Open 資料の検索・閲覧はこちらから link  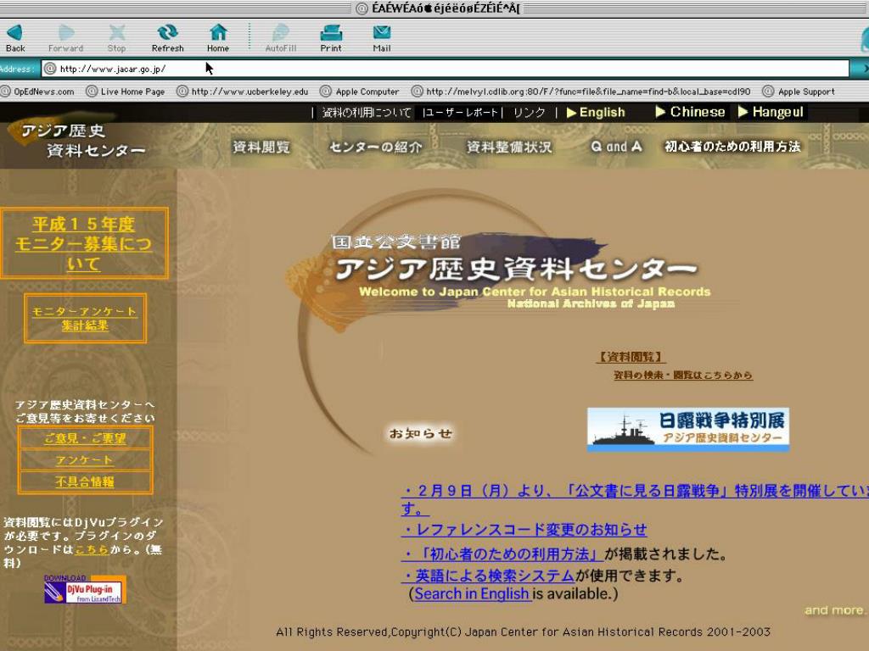683,375
